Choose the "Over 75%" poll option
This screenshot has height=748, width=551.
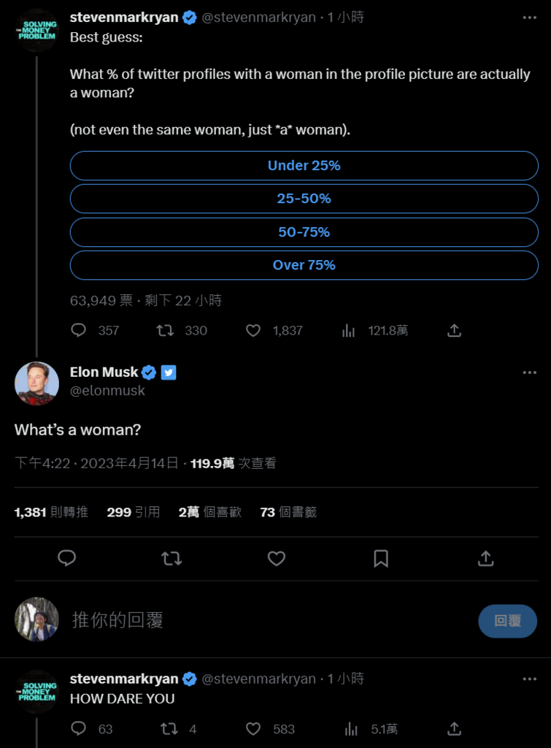[304, 265]
